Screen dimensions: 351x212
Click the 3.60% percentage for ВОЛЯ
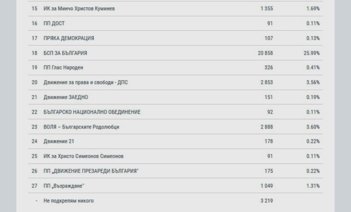(x=313, y=127)
